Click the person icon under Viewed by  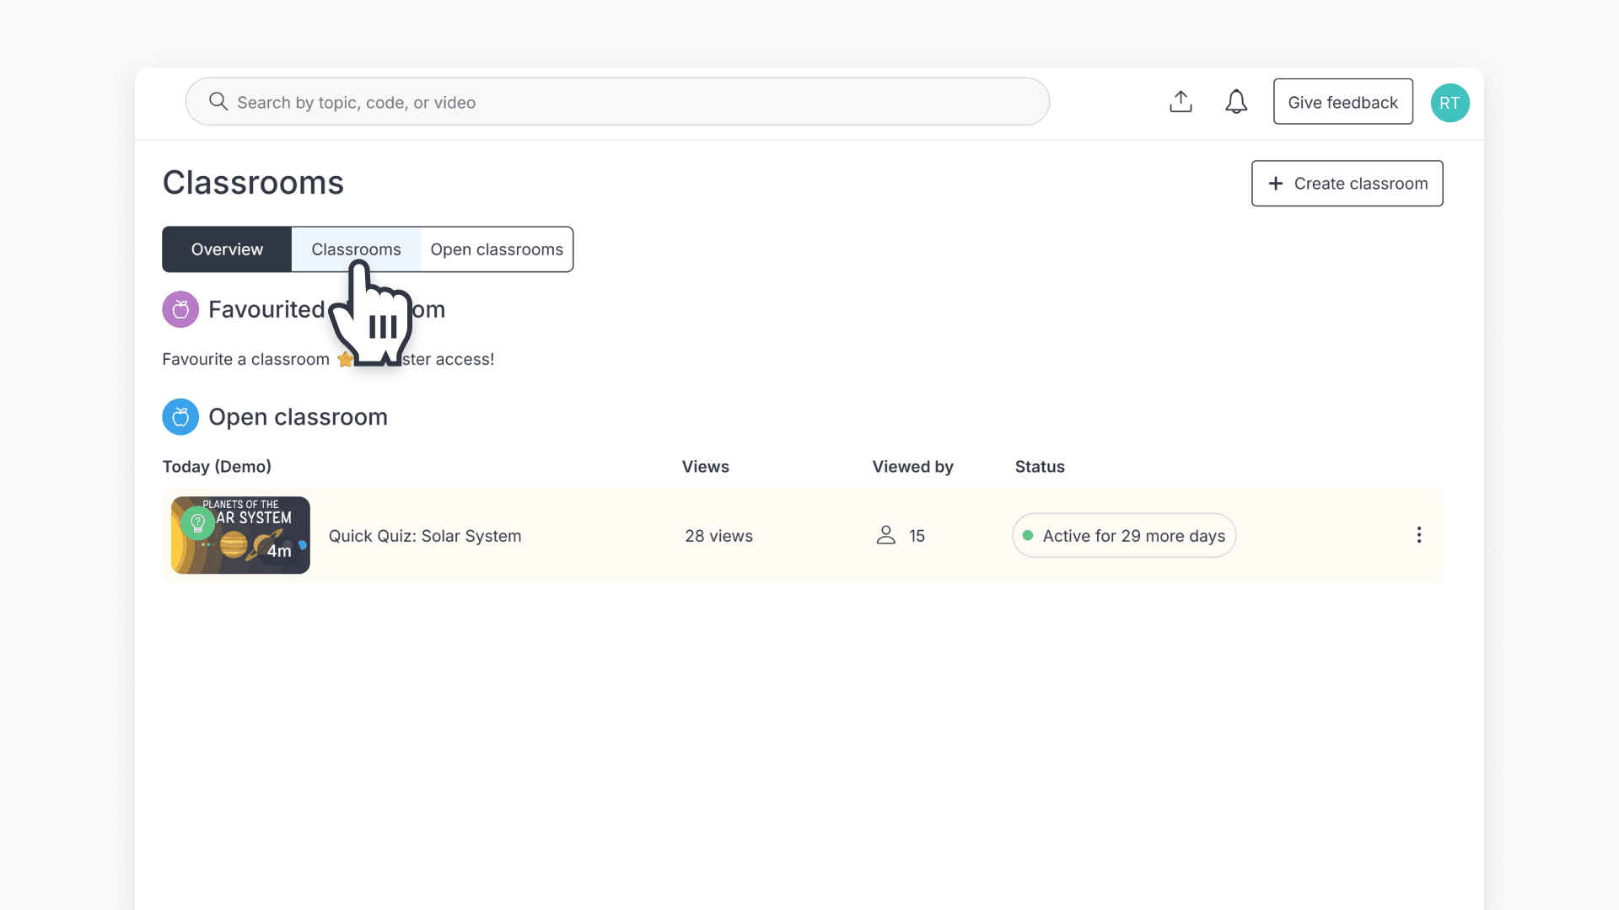885,535
